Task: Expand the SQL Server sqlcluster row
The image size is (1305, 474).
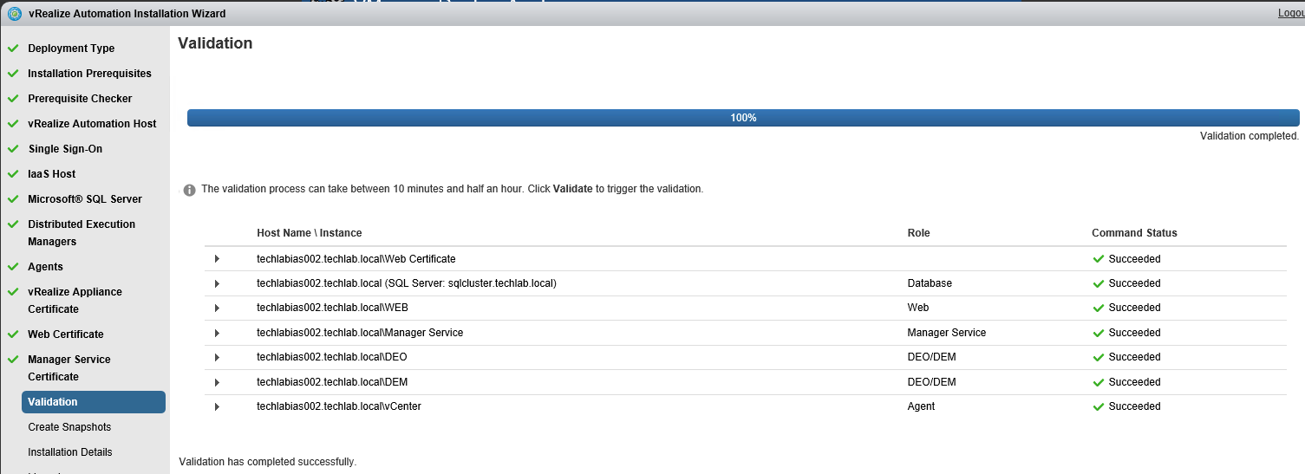Action: point(217,283)
